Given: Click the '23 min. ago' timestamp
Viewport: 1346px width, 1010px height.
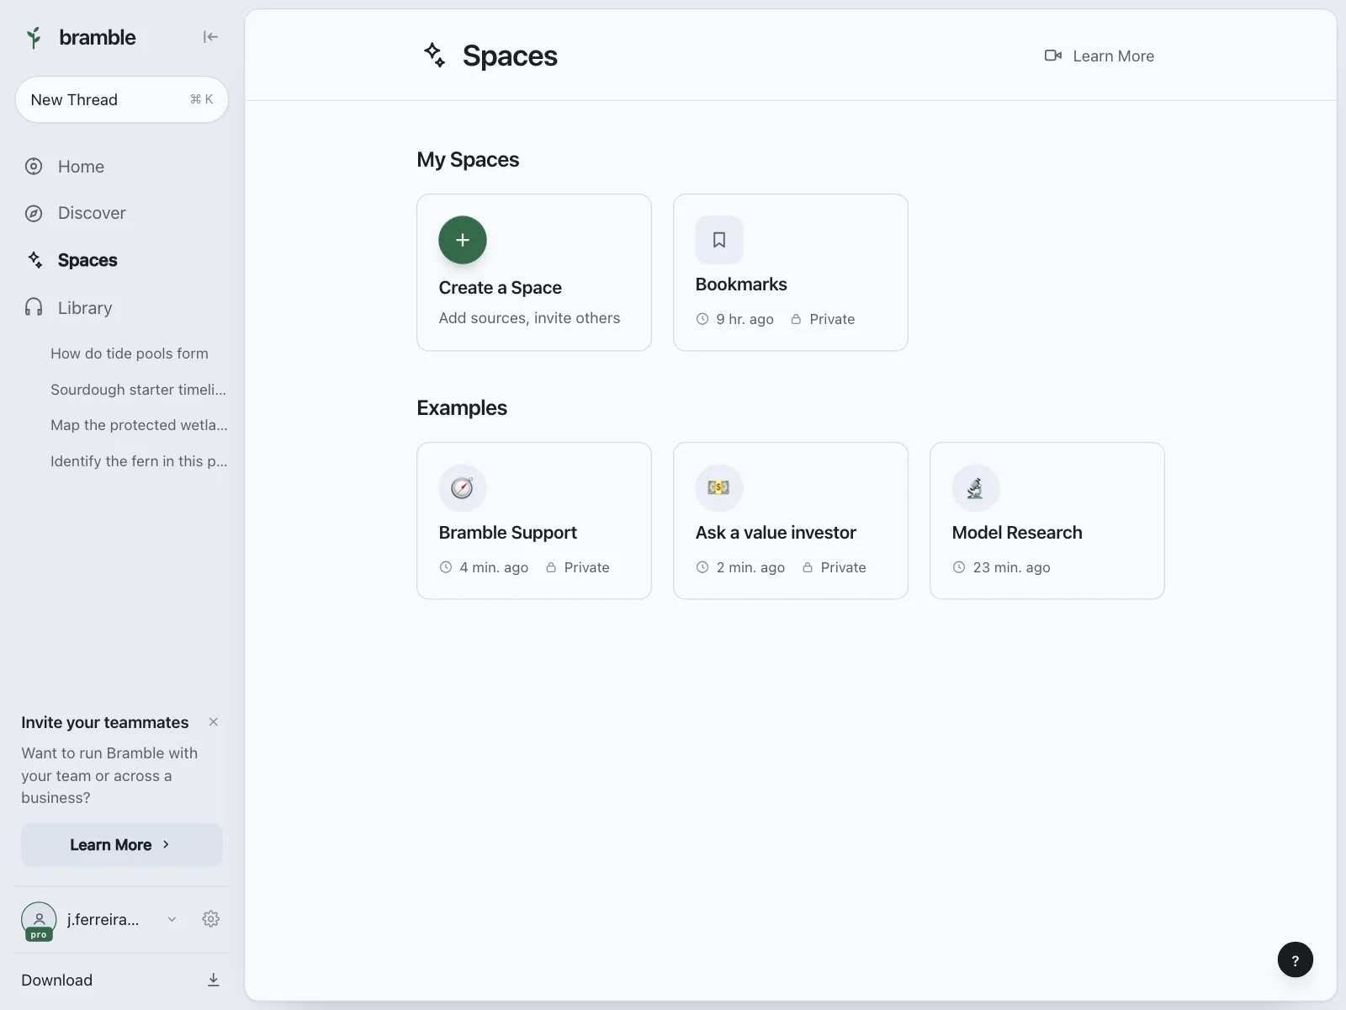Looking at the screenshot, I should 1011,567.
